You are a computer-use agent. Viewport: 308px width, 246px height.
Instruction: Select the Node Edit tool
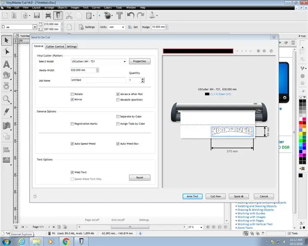tap(7, 51)
